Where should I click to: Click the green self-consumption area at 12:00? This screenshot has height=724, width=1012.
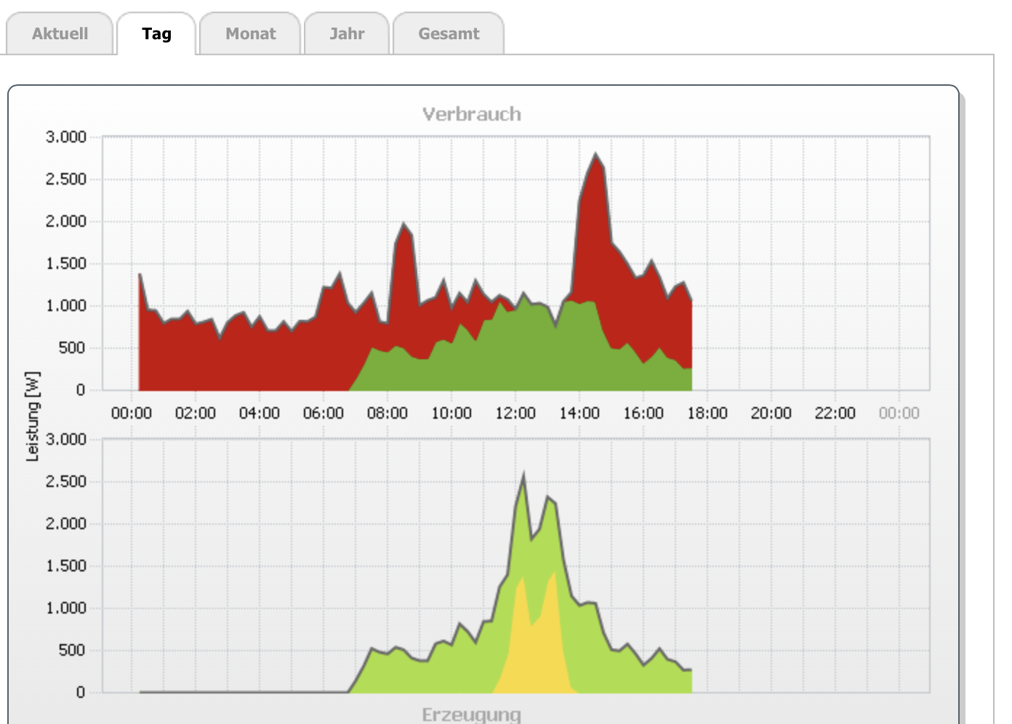pos(516,349)
